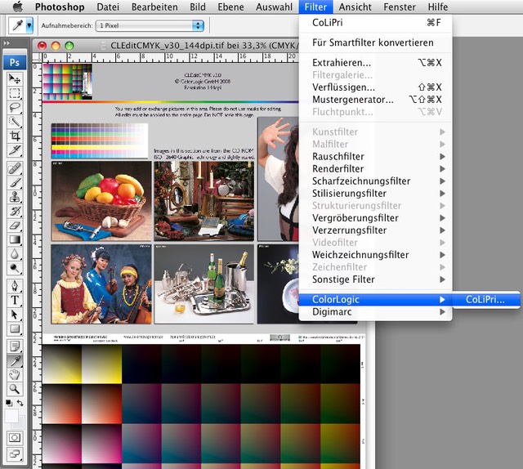Choose CoLiPri... in ColorLogic submenu
Viewport: 523px width, 469px height.
point(486,300)
